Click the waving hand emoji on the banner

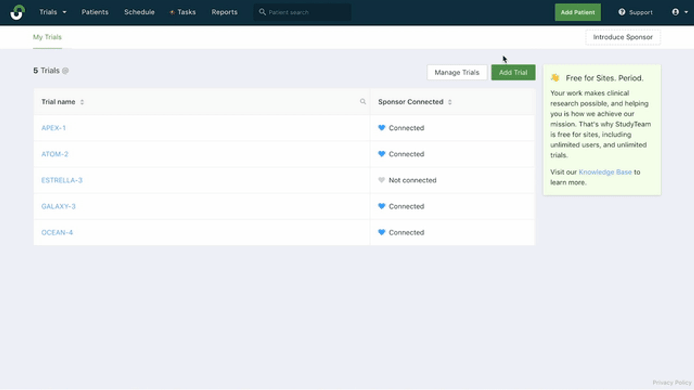(x=555, y=77)
